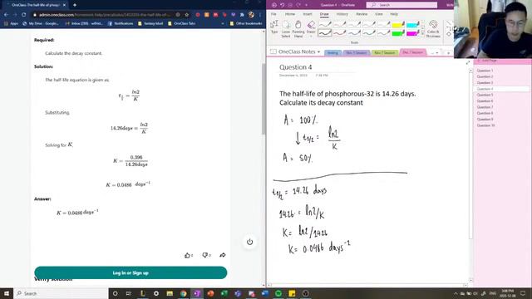Open the blue first section tab

pyautogui.click(x=332, y=53)
